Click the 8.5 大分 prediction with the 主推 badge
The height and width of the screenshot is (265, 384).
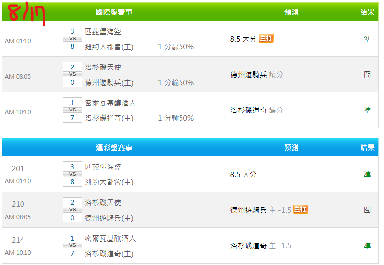click(244, 39)
